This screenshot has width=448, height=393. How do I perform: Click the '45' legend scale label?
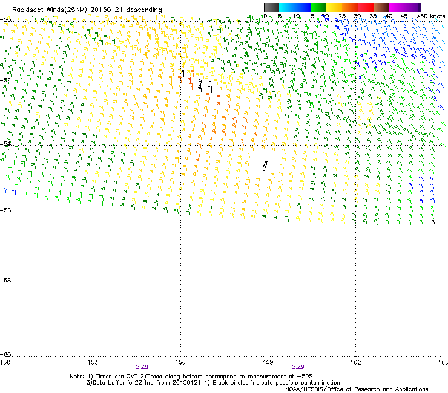(x=404, y=16)
